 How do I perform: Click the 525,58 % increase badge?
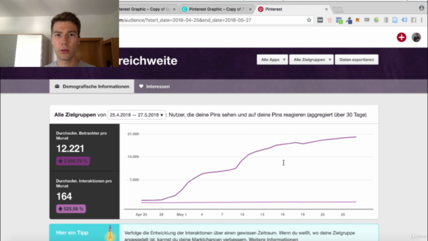coord(71,209)
